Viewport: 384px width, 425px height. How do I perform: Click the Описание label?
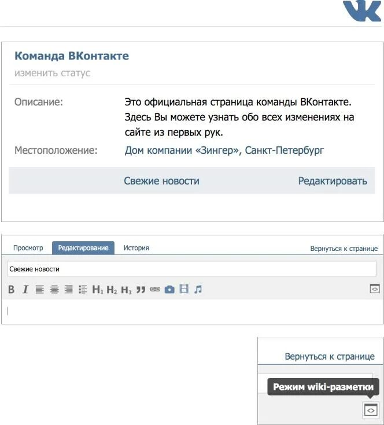coord(39,102)
